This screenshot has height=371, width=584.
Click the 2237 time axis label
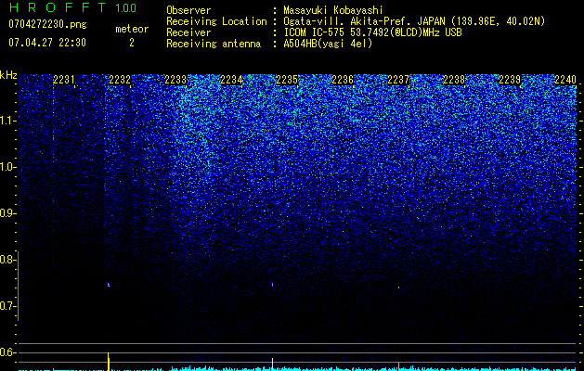pos(398,80)
